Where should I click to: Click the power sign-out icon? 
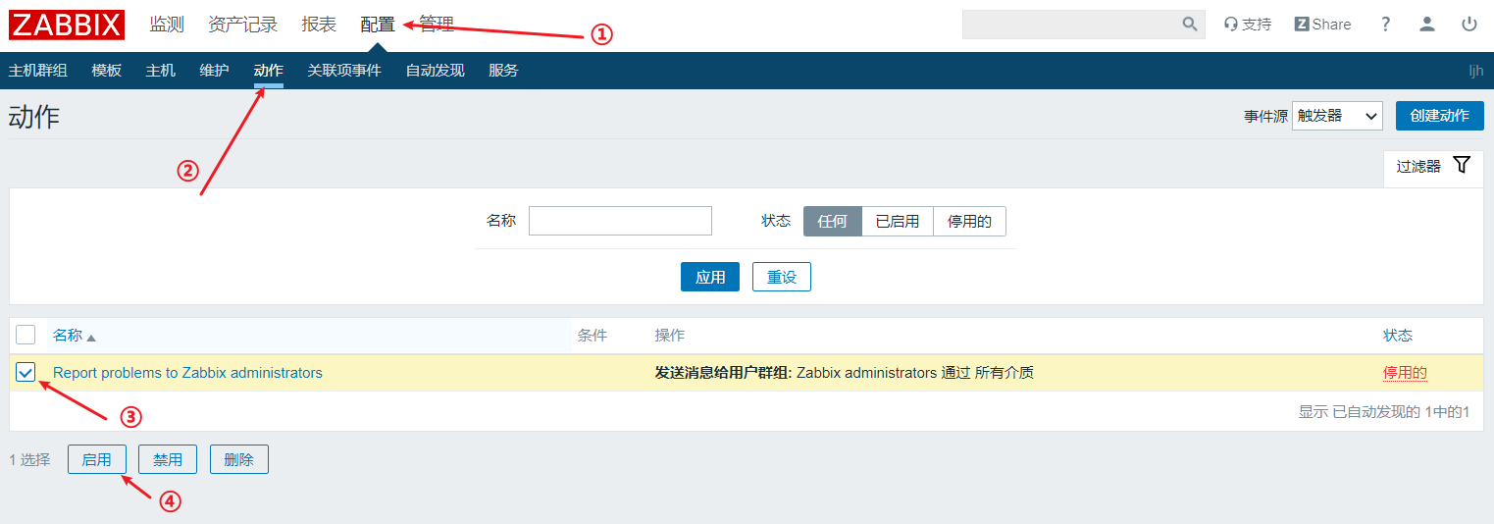pos(1469,25)
